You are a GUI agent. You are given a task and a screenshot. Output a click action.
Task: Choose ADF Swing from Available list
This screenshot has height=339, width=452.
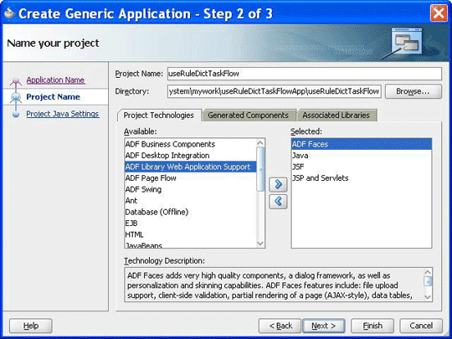point(190,189)
